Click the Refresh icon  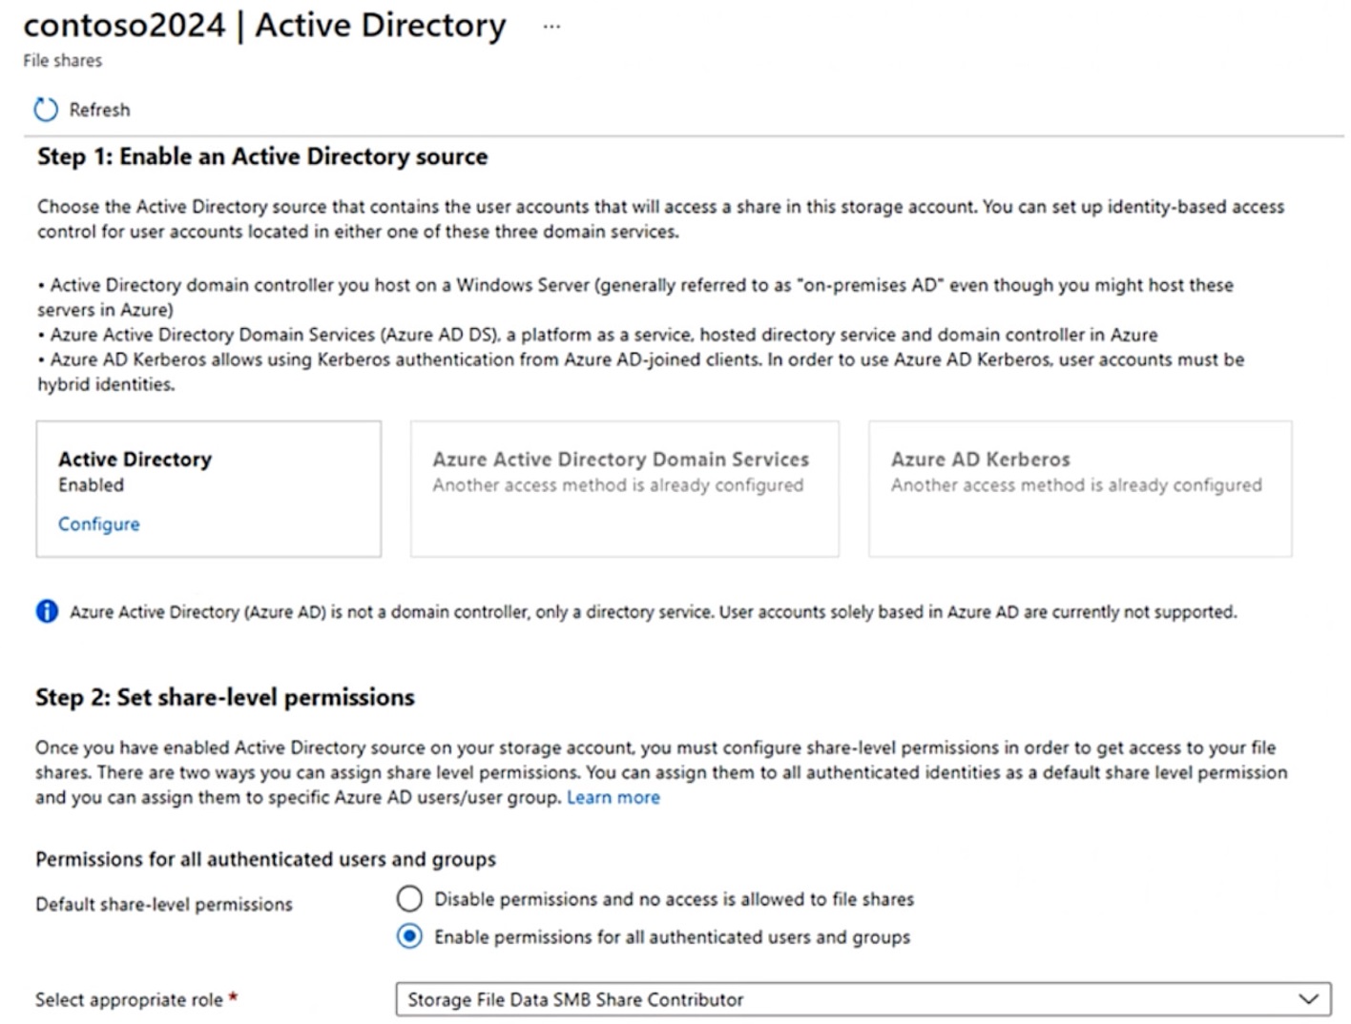tap(44, 109)
